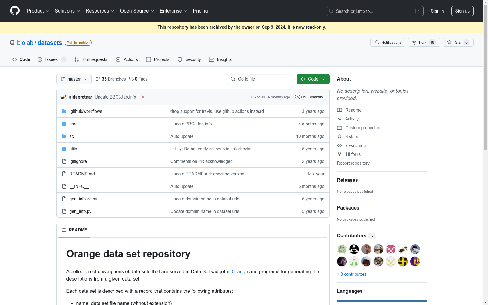
Task: Open the first contributor avatar
Action: coord(342,249)
